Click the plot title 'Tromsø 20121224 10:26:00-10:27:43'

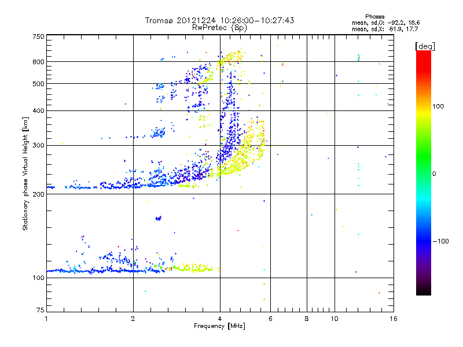tap(219, 20)
